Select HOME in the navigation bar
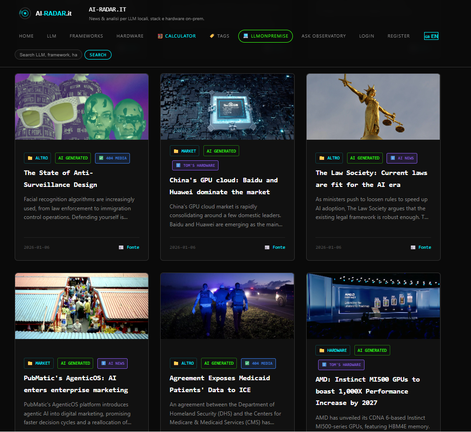 [26, 36]
